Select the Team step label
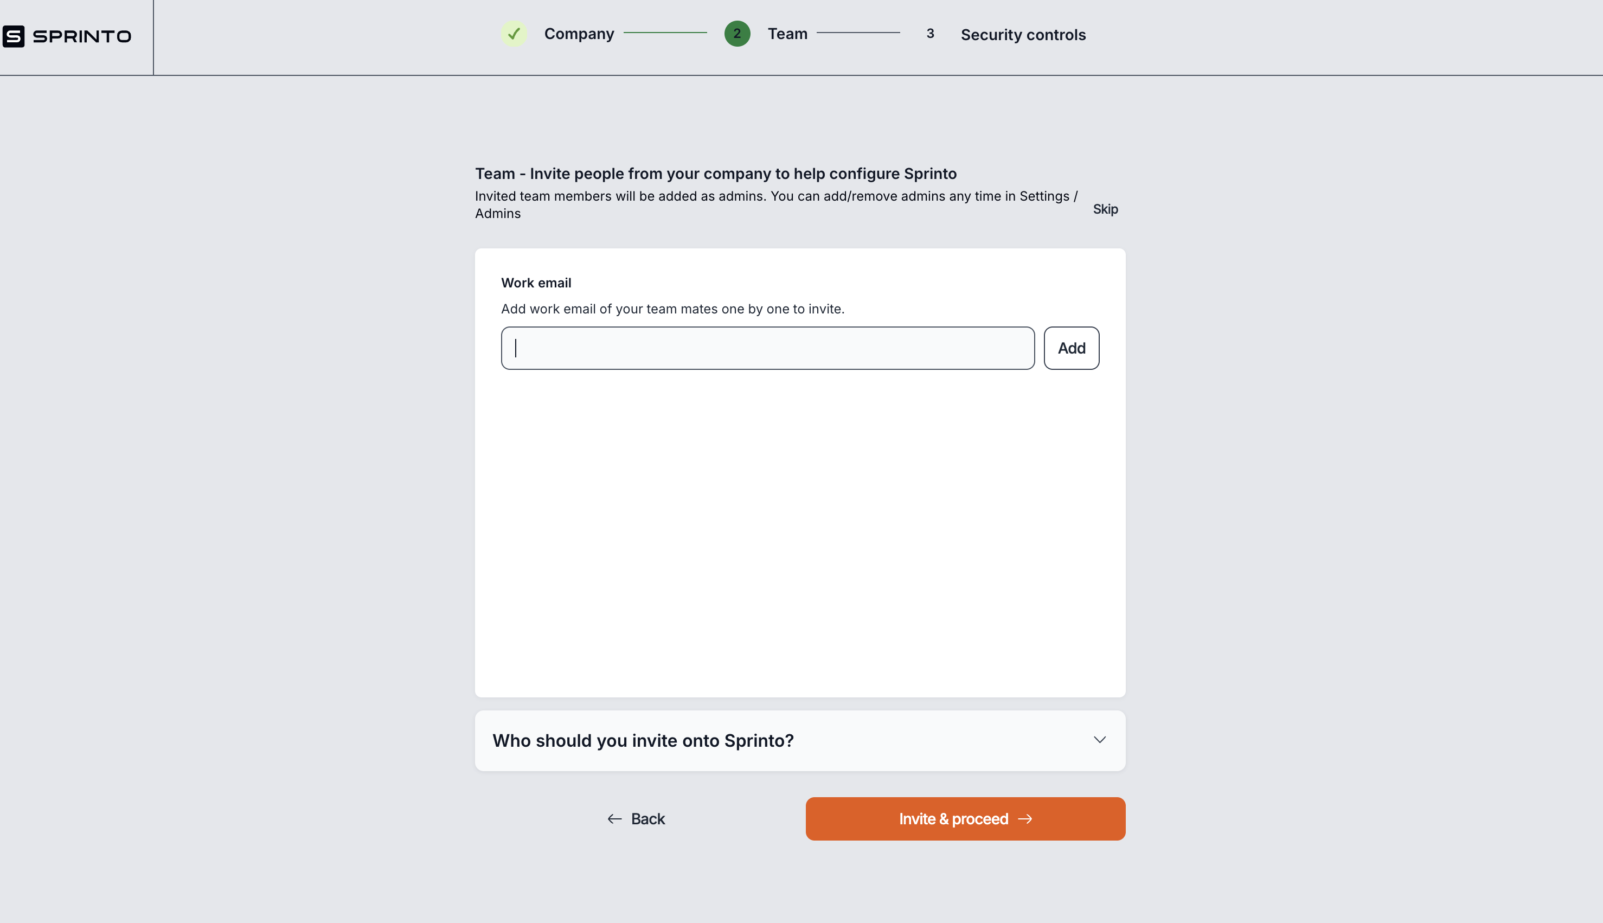This screenshot has width=1603, height=923. pyautogui.click(x=787, y=34)
